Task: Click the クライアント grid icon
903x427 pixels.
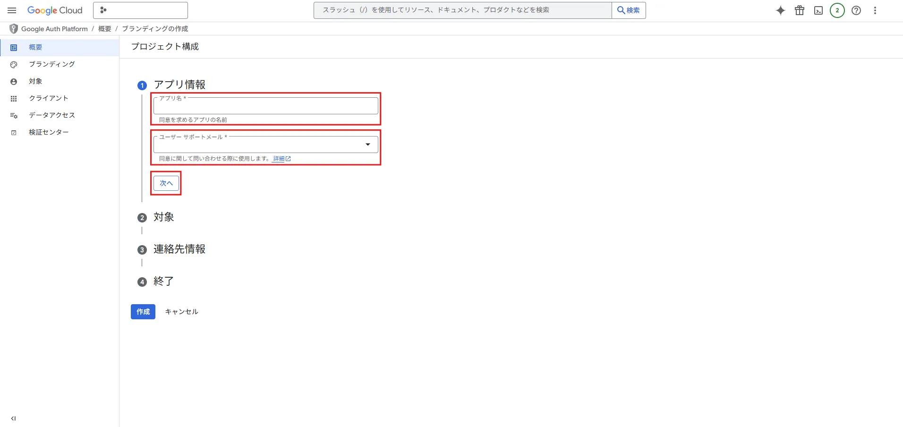Action: (14, 98)
